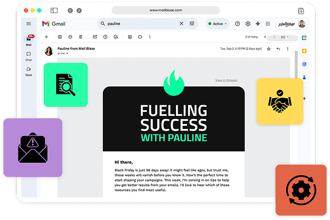Toggle the browser sidebar panel
330x220 pixels.
click(54, 10)
